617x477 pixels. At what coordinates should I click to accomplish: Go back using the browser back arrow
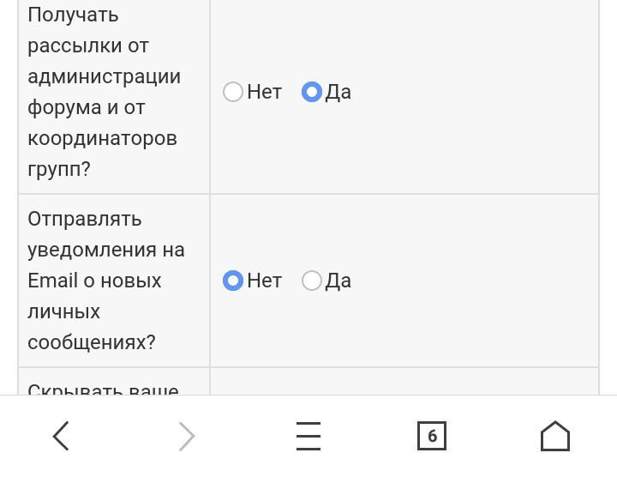pos(61,436)
